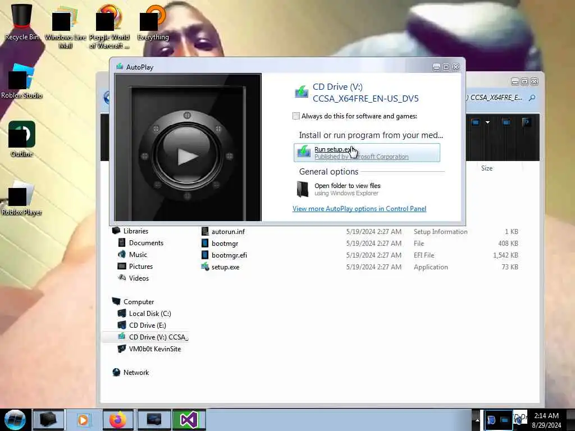
Task: Click the network tray icon
Action: (505, 420)
